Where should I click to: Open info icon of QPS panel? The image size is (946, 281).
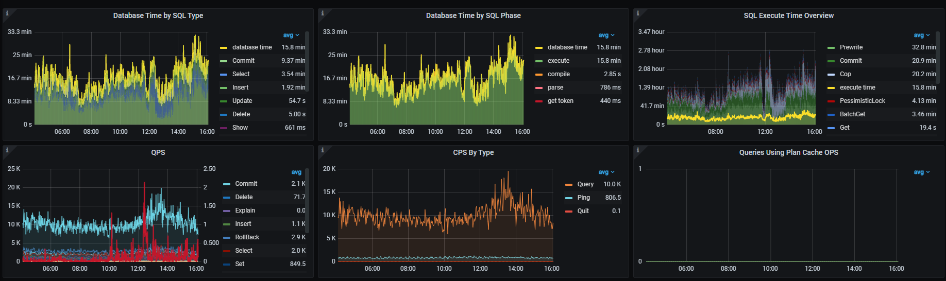tap(7, 150)
